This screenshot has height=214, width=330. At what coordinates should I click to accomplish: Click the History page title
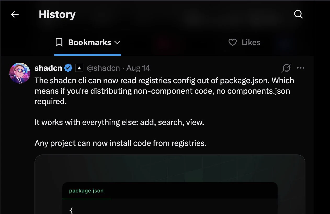point(57,14)
